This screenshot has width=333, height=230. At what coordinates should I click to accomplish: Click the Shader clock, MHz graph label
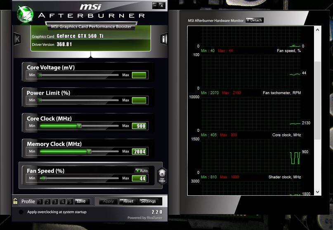[285, 177]
